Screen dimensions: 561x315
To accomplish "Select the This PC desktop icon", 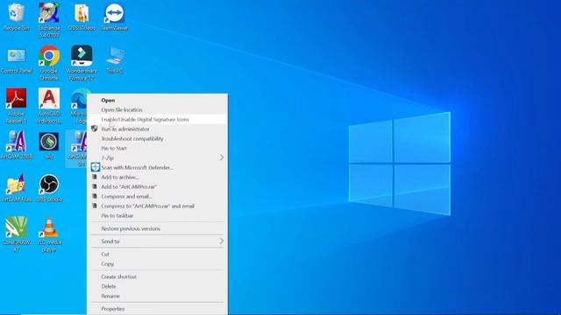I will (x=115, y=56).
